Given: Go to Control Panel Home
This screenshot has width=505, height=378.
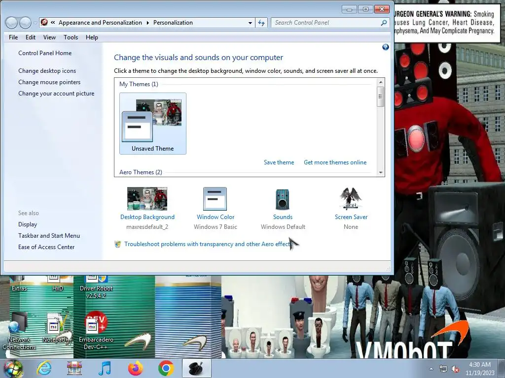Looking at the screenshot, I should pos(45,53).
